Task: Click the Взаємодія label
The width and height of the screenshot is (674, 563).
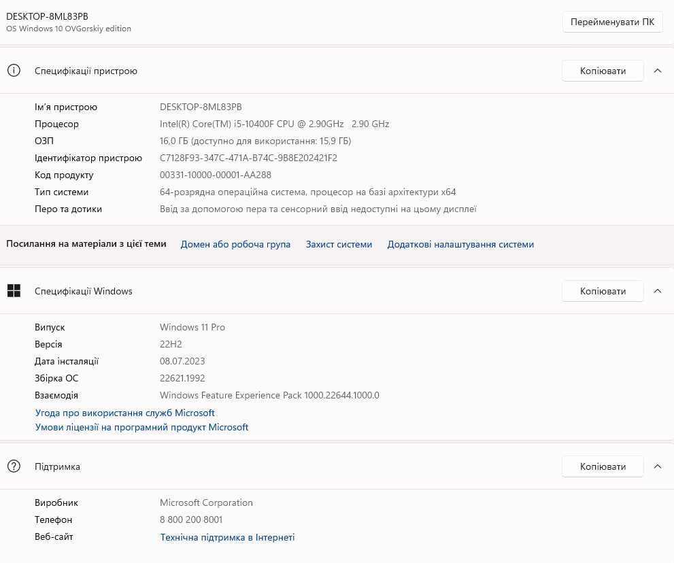Action: coord(56,395)
